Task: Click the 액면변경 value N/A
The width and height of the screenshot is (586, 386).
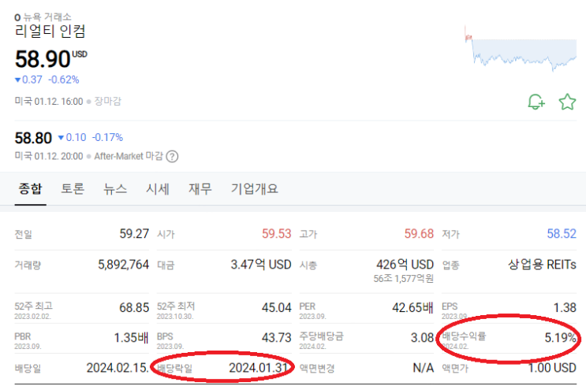Action: (x=423, y=368)
